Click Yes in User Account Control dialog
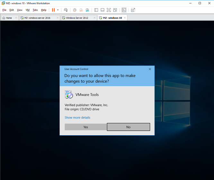 point(85,127)
